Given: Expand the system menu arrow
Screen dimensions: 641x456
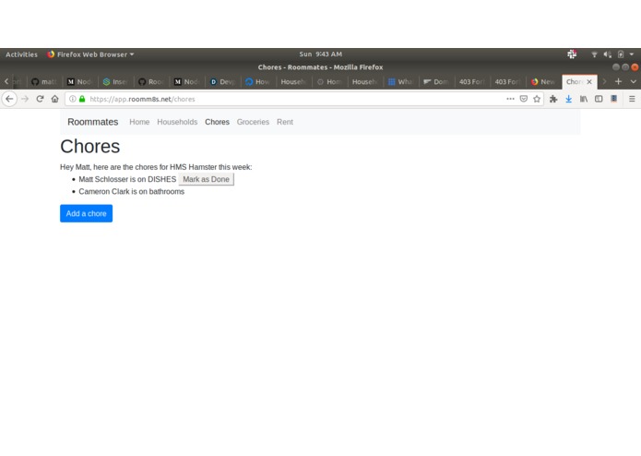Looking at the screenshot, I should (632, 54).
